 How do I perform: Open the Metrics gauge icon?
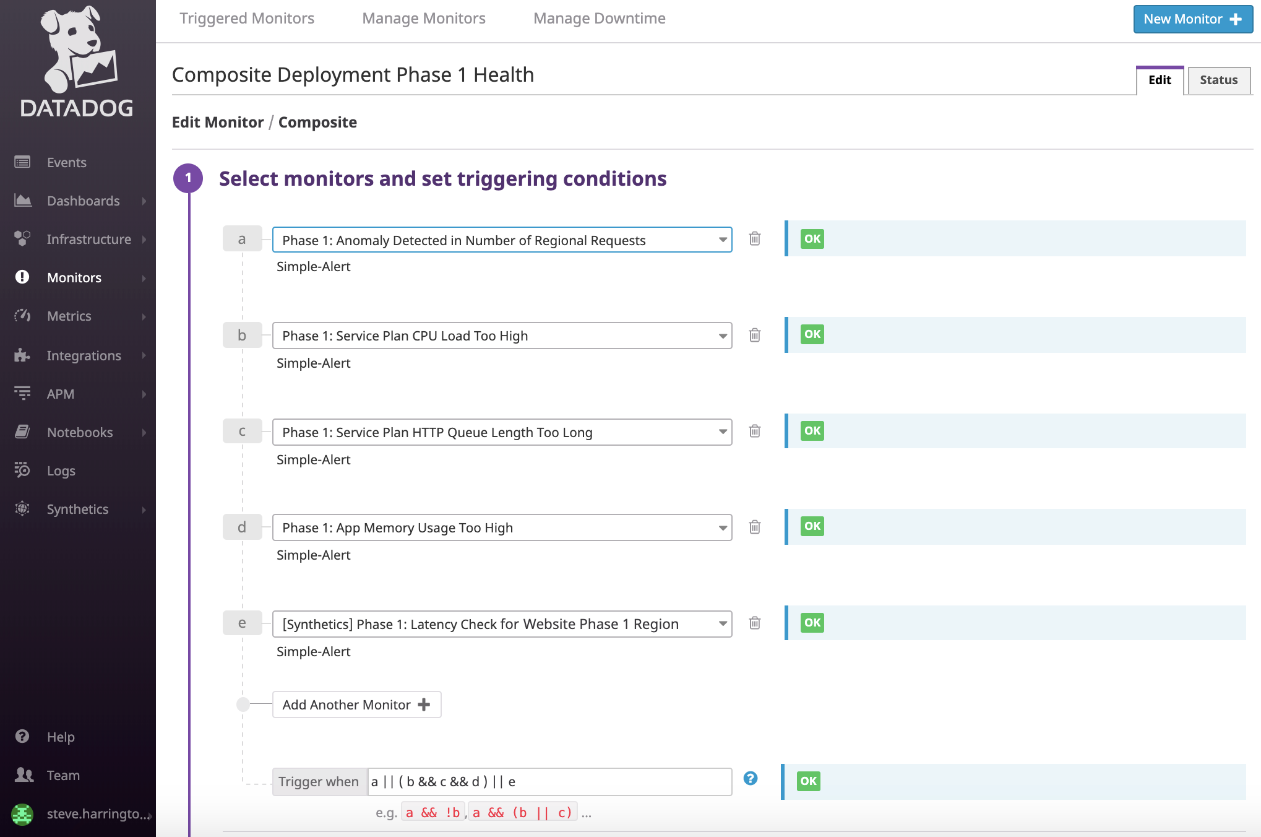click(22, 316)
